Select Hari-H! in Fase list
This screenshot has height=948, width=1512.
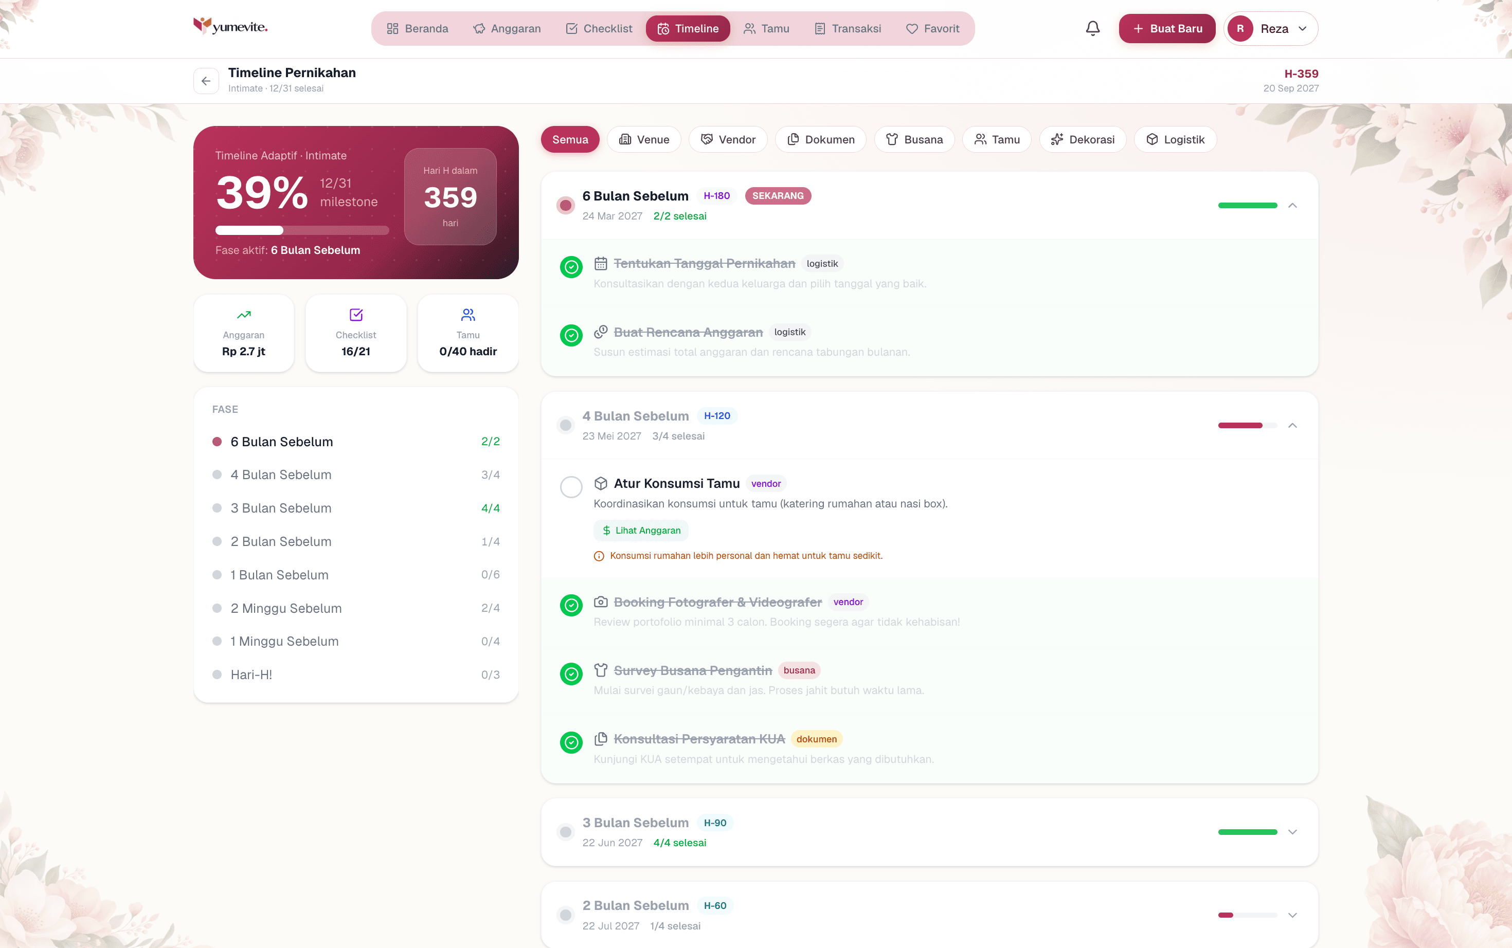(x=356, y=674)
